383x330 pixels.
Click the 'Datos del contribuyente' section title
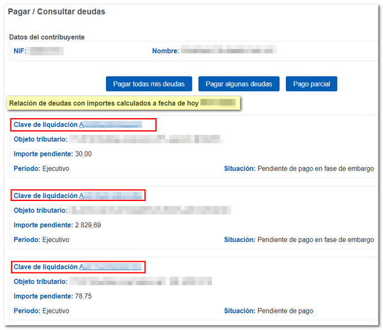click(47, 37)
